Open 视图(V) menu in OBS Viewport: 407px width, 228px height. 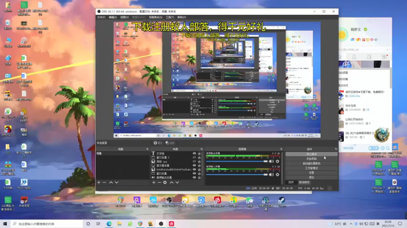[x=124, y=17]
